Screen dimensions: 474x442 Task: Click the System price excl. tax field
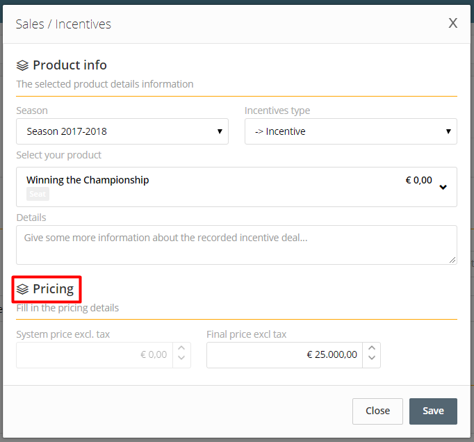click(95, 354)
